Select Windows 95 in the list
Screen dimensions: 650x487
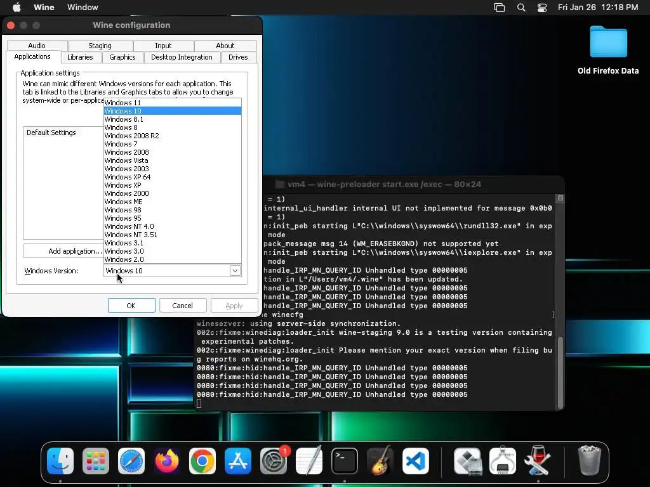[x=173, y=218]
